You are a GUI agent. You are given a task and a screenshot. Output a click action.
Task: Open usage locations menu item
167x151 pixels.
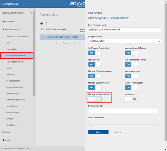click(13, 81)
